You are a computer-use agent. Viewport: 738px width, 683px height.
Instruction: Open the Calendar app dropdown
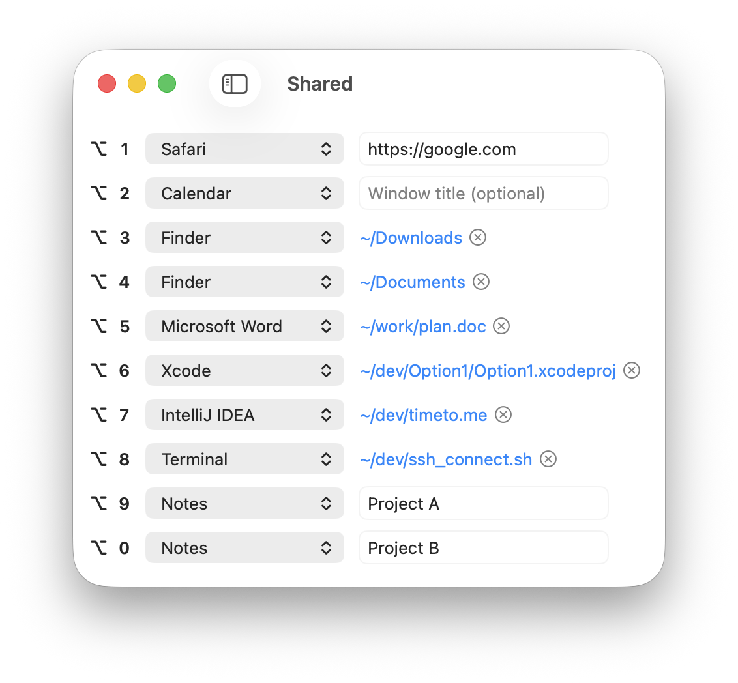[x=244, y=194]
